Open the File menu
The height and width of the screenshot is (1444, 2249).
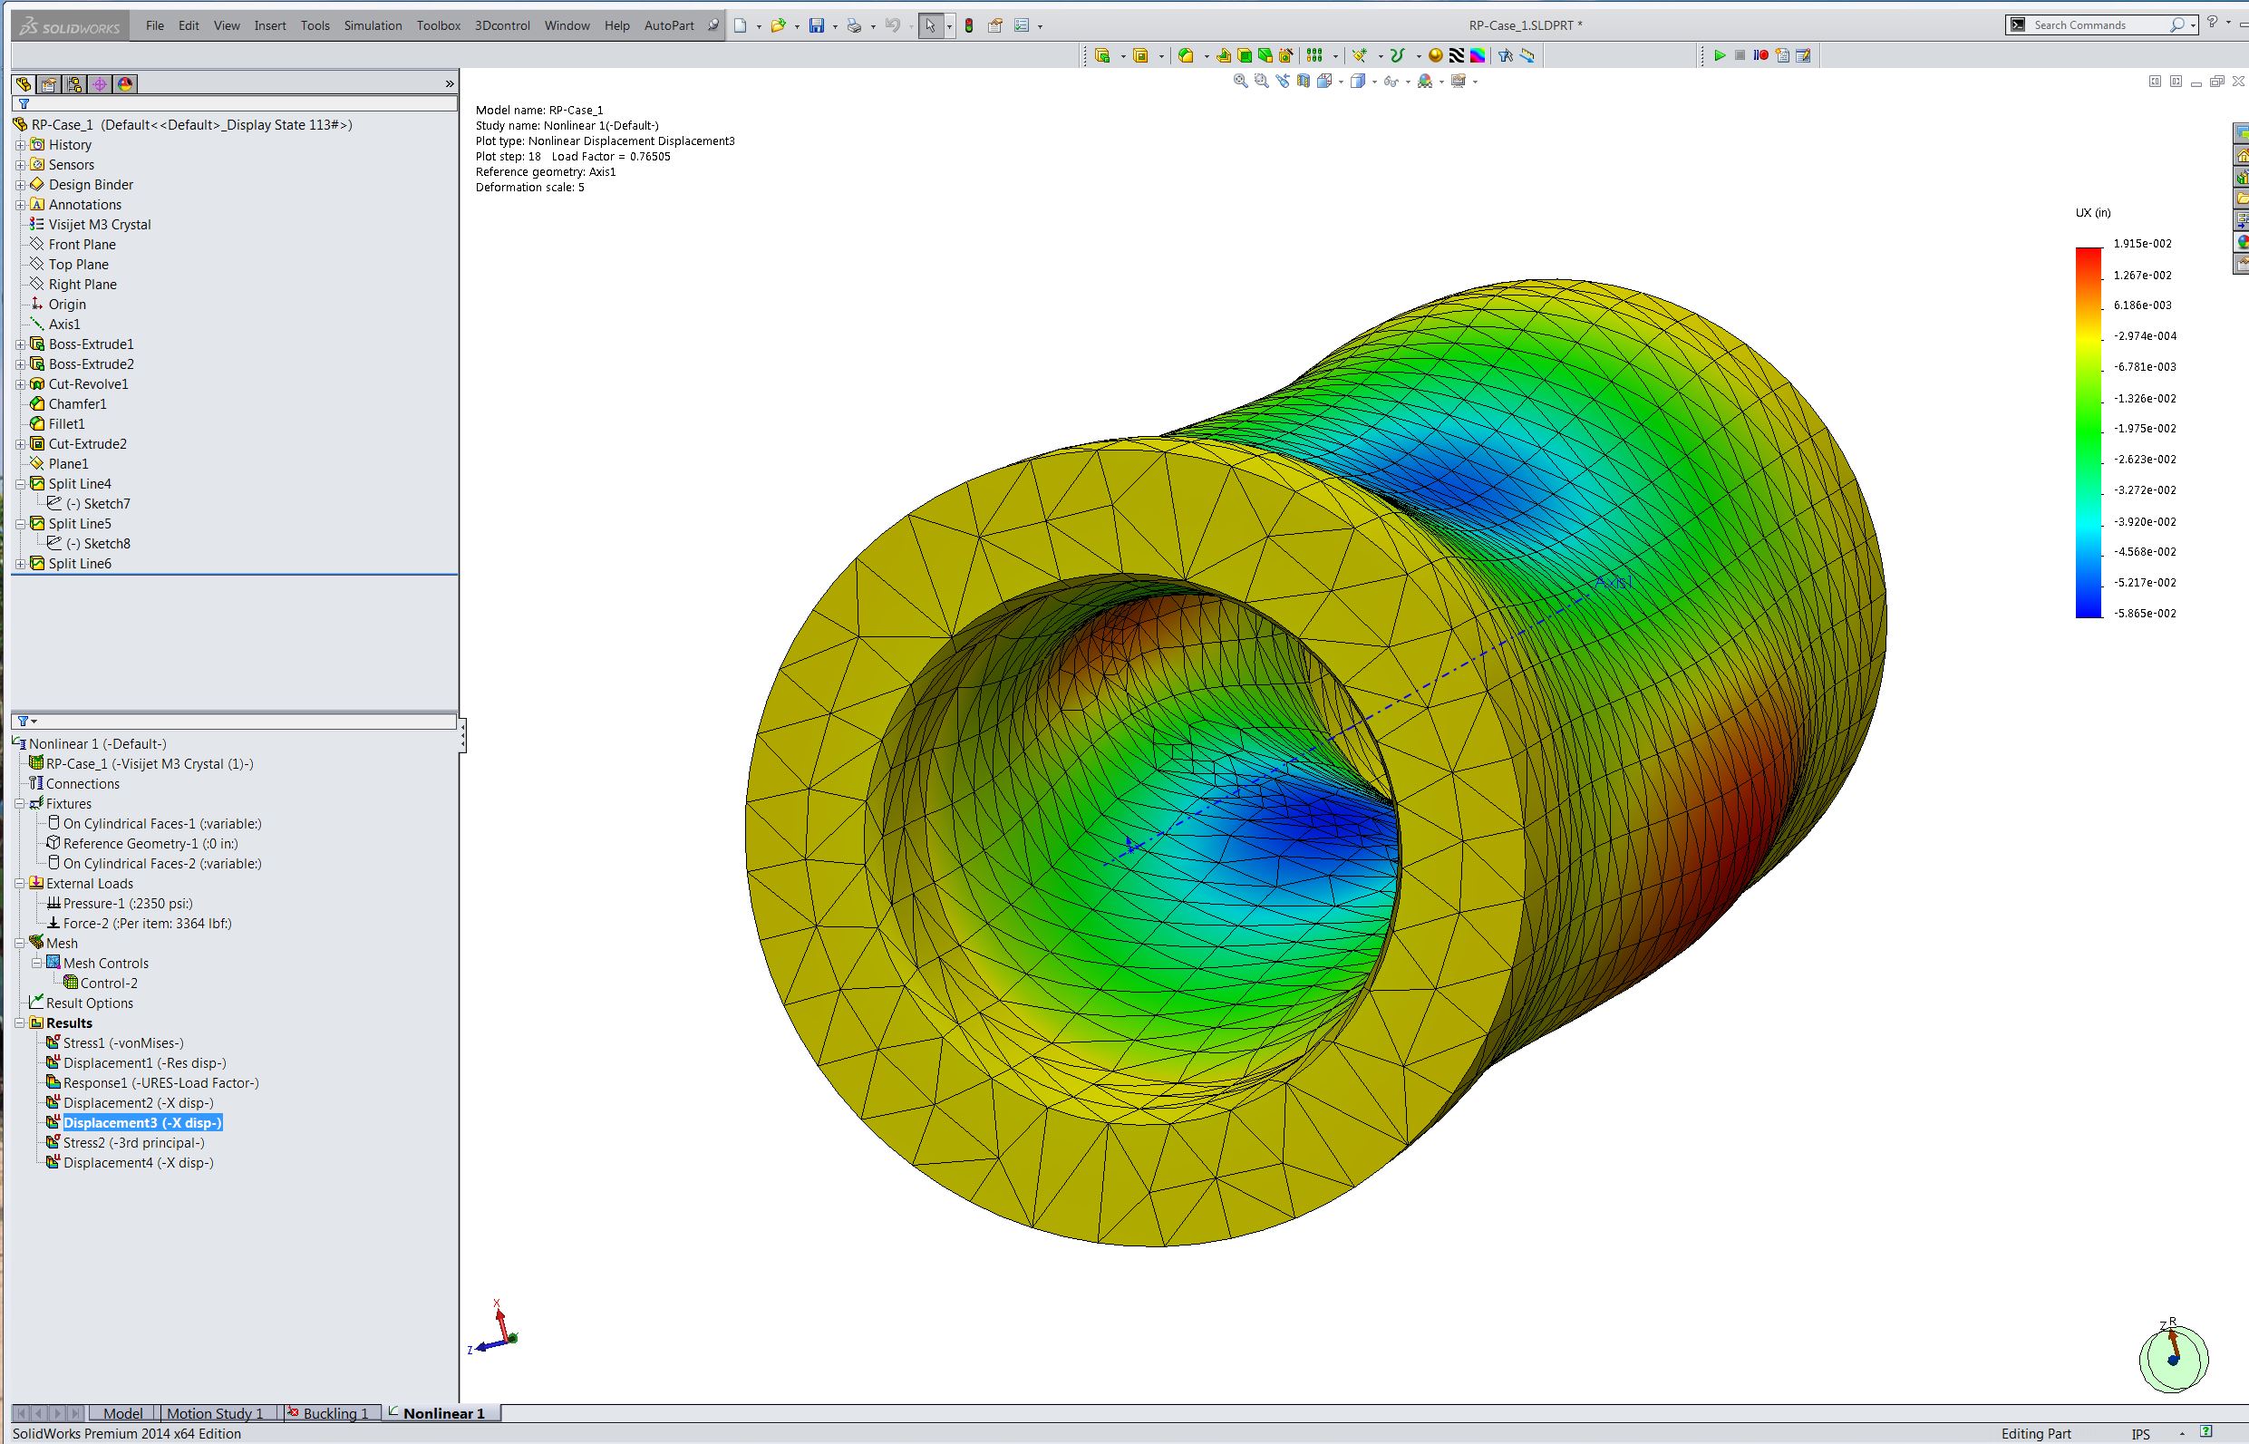pos(155,25)
